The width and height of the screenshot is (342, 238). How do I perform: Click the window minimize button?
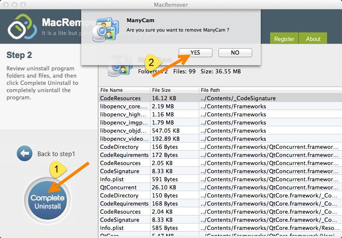(15, 5)
